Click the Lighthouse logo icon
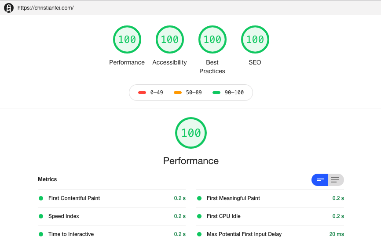The height and width of the screenshot is (243, 381). (9, 8)
